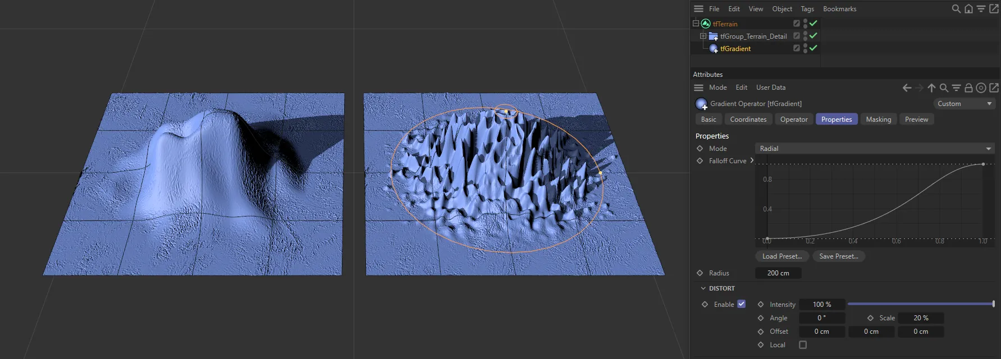Select the tfGradient object name

pos(735,49)
